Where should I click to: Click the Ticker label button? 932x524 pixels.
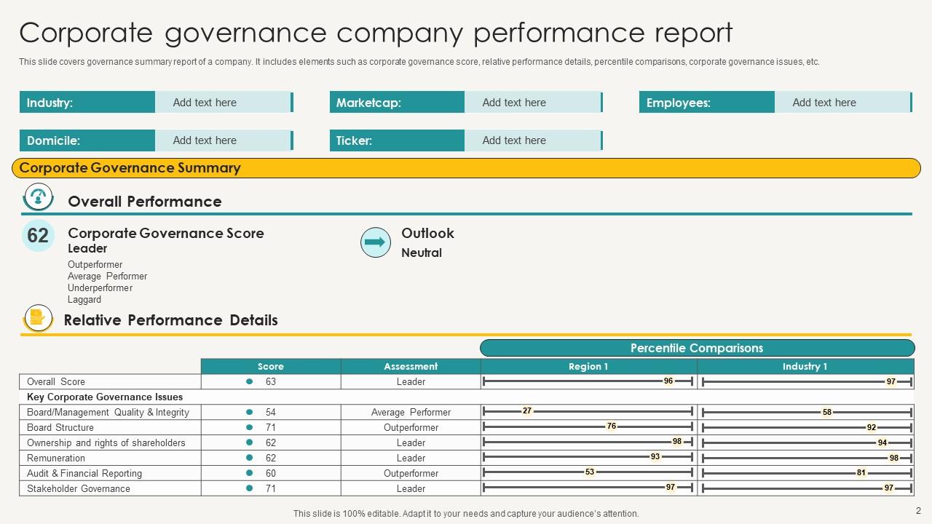pyautogui.click(x=397, y=140)
